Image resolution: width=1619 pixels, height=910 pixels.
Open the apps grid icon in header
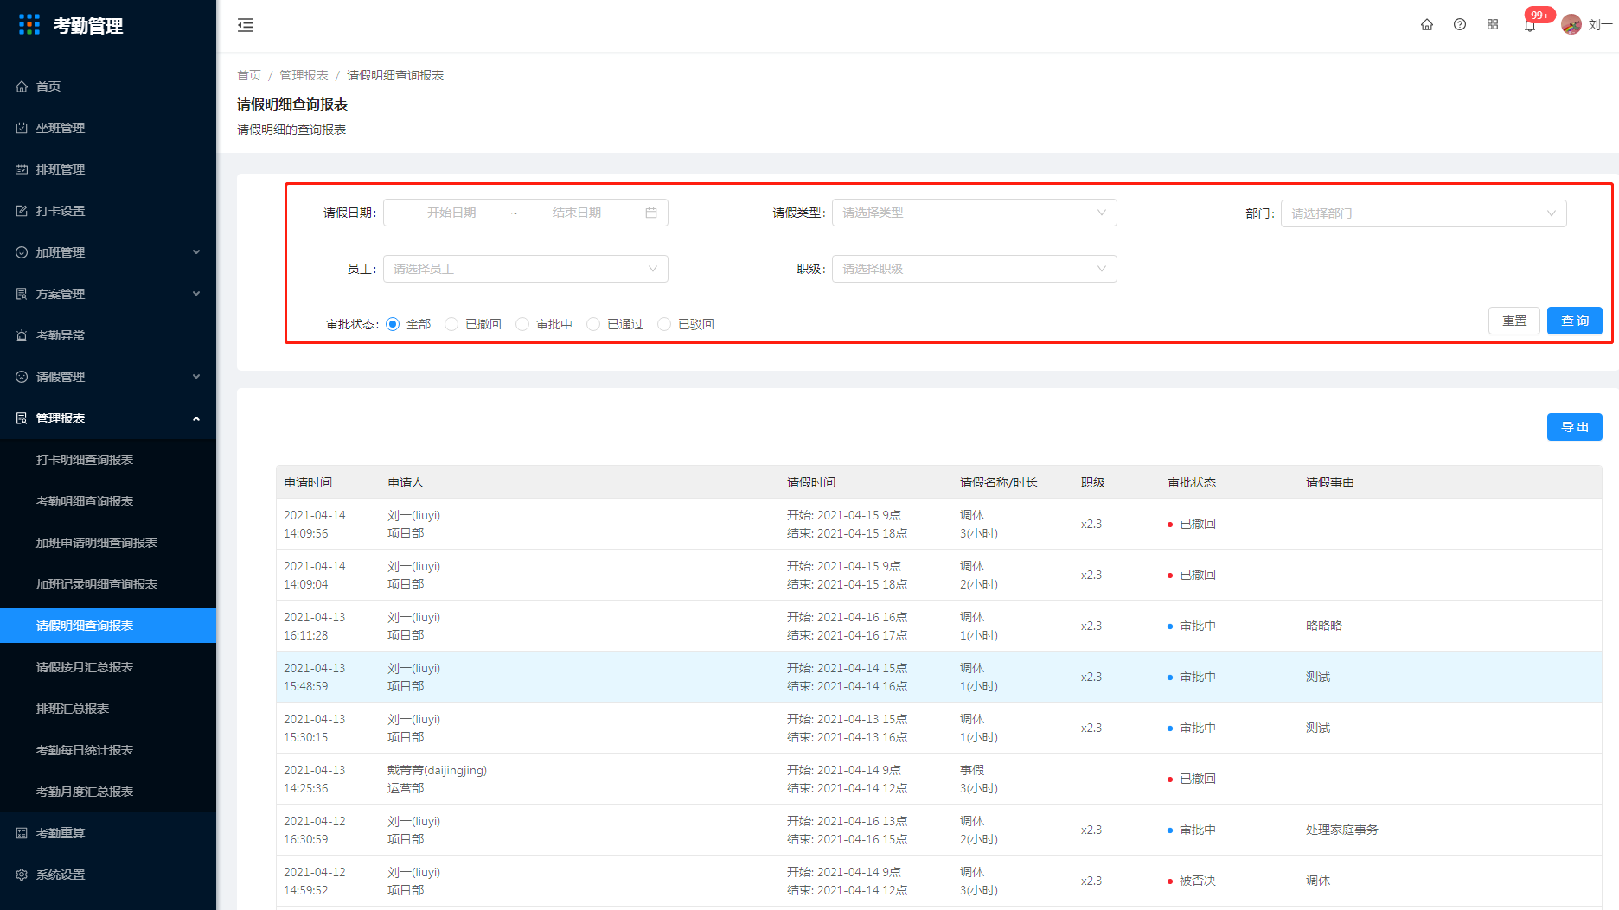point(1493,25)
